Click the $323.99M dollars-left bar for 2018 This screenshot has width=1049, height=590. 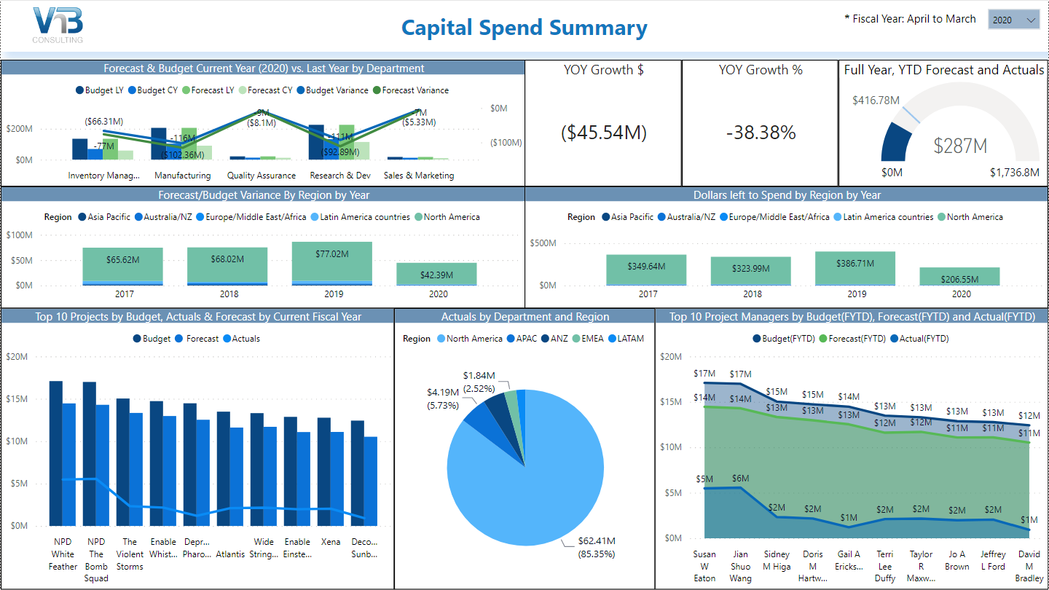[x=751, y=270]
